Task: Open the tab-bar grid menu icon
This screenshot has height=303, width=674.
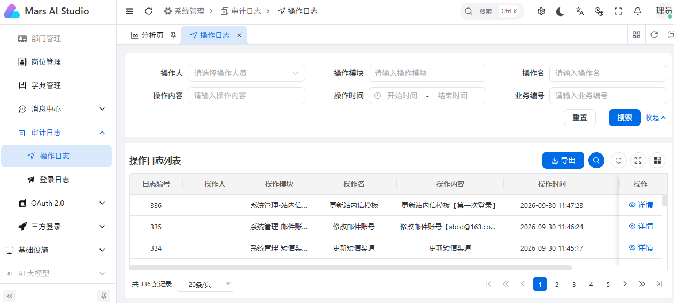Action: (x=637, y=35)
